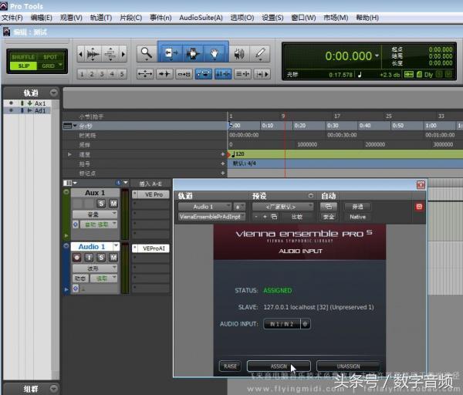The image size is (463, 395).
Task: Recall zoom preset 5
Action: click(122, 74)
